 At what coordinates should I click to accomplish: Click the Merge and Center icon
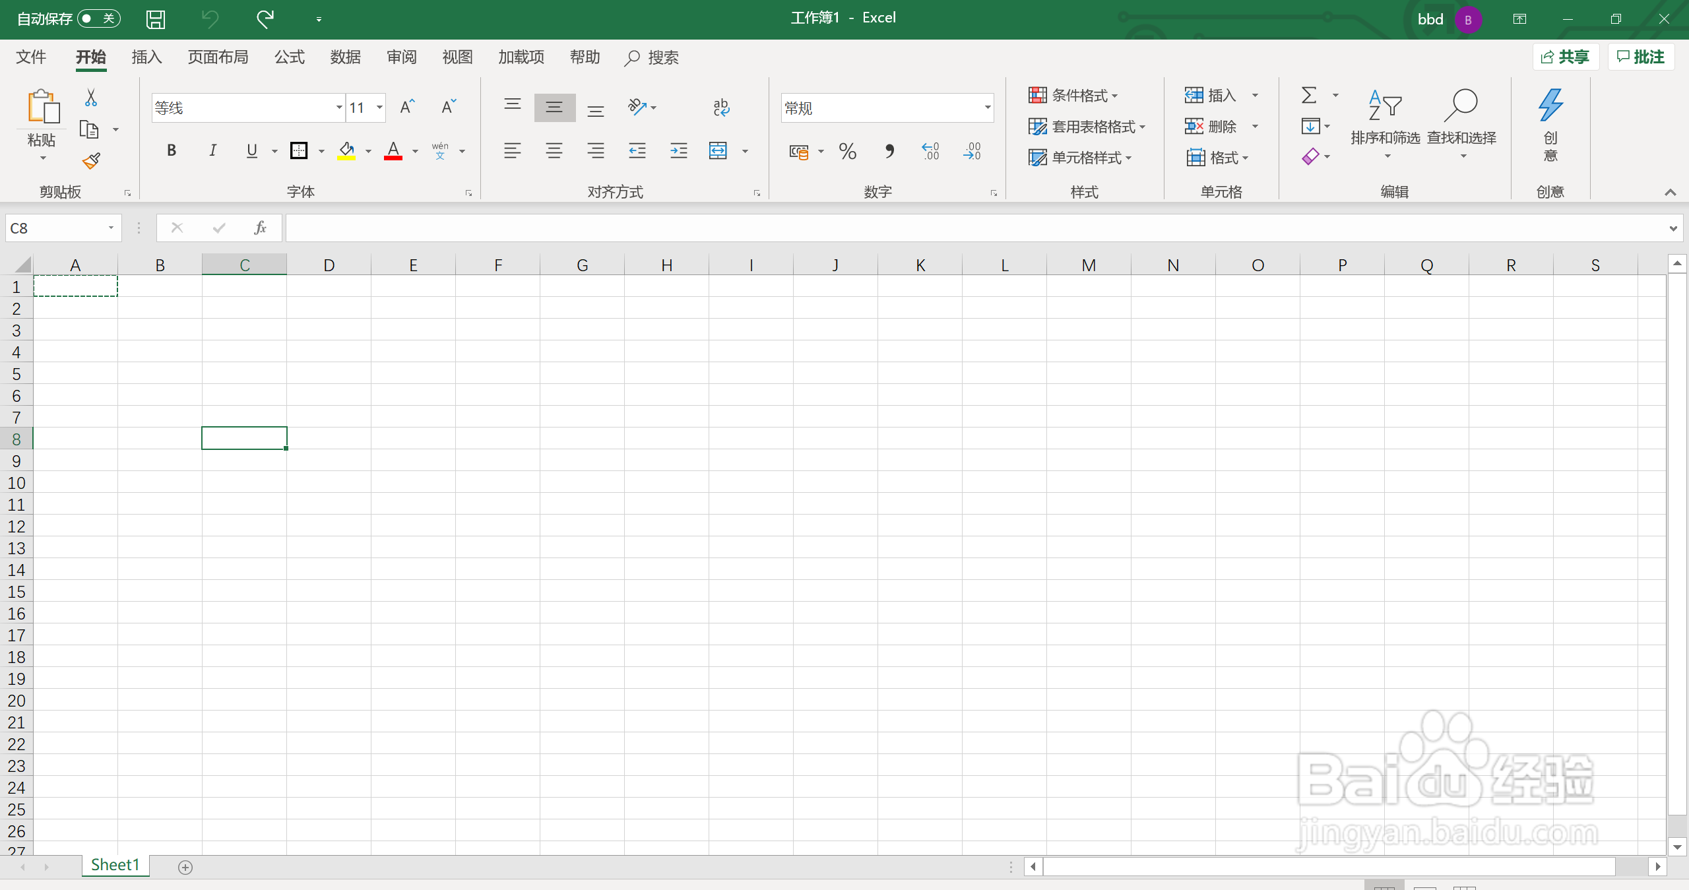coord(718,151)
